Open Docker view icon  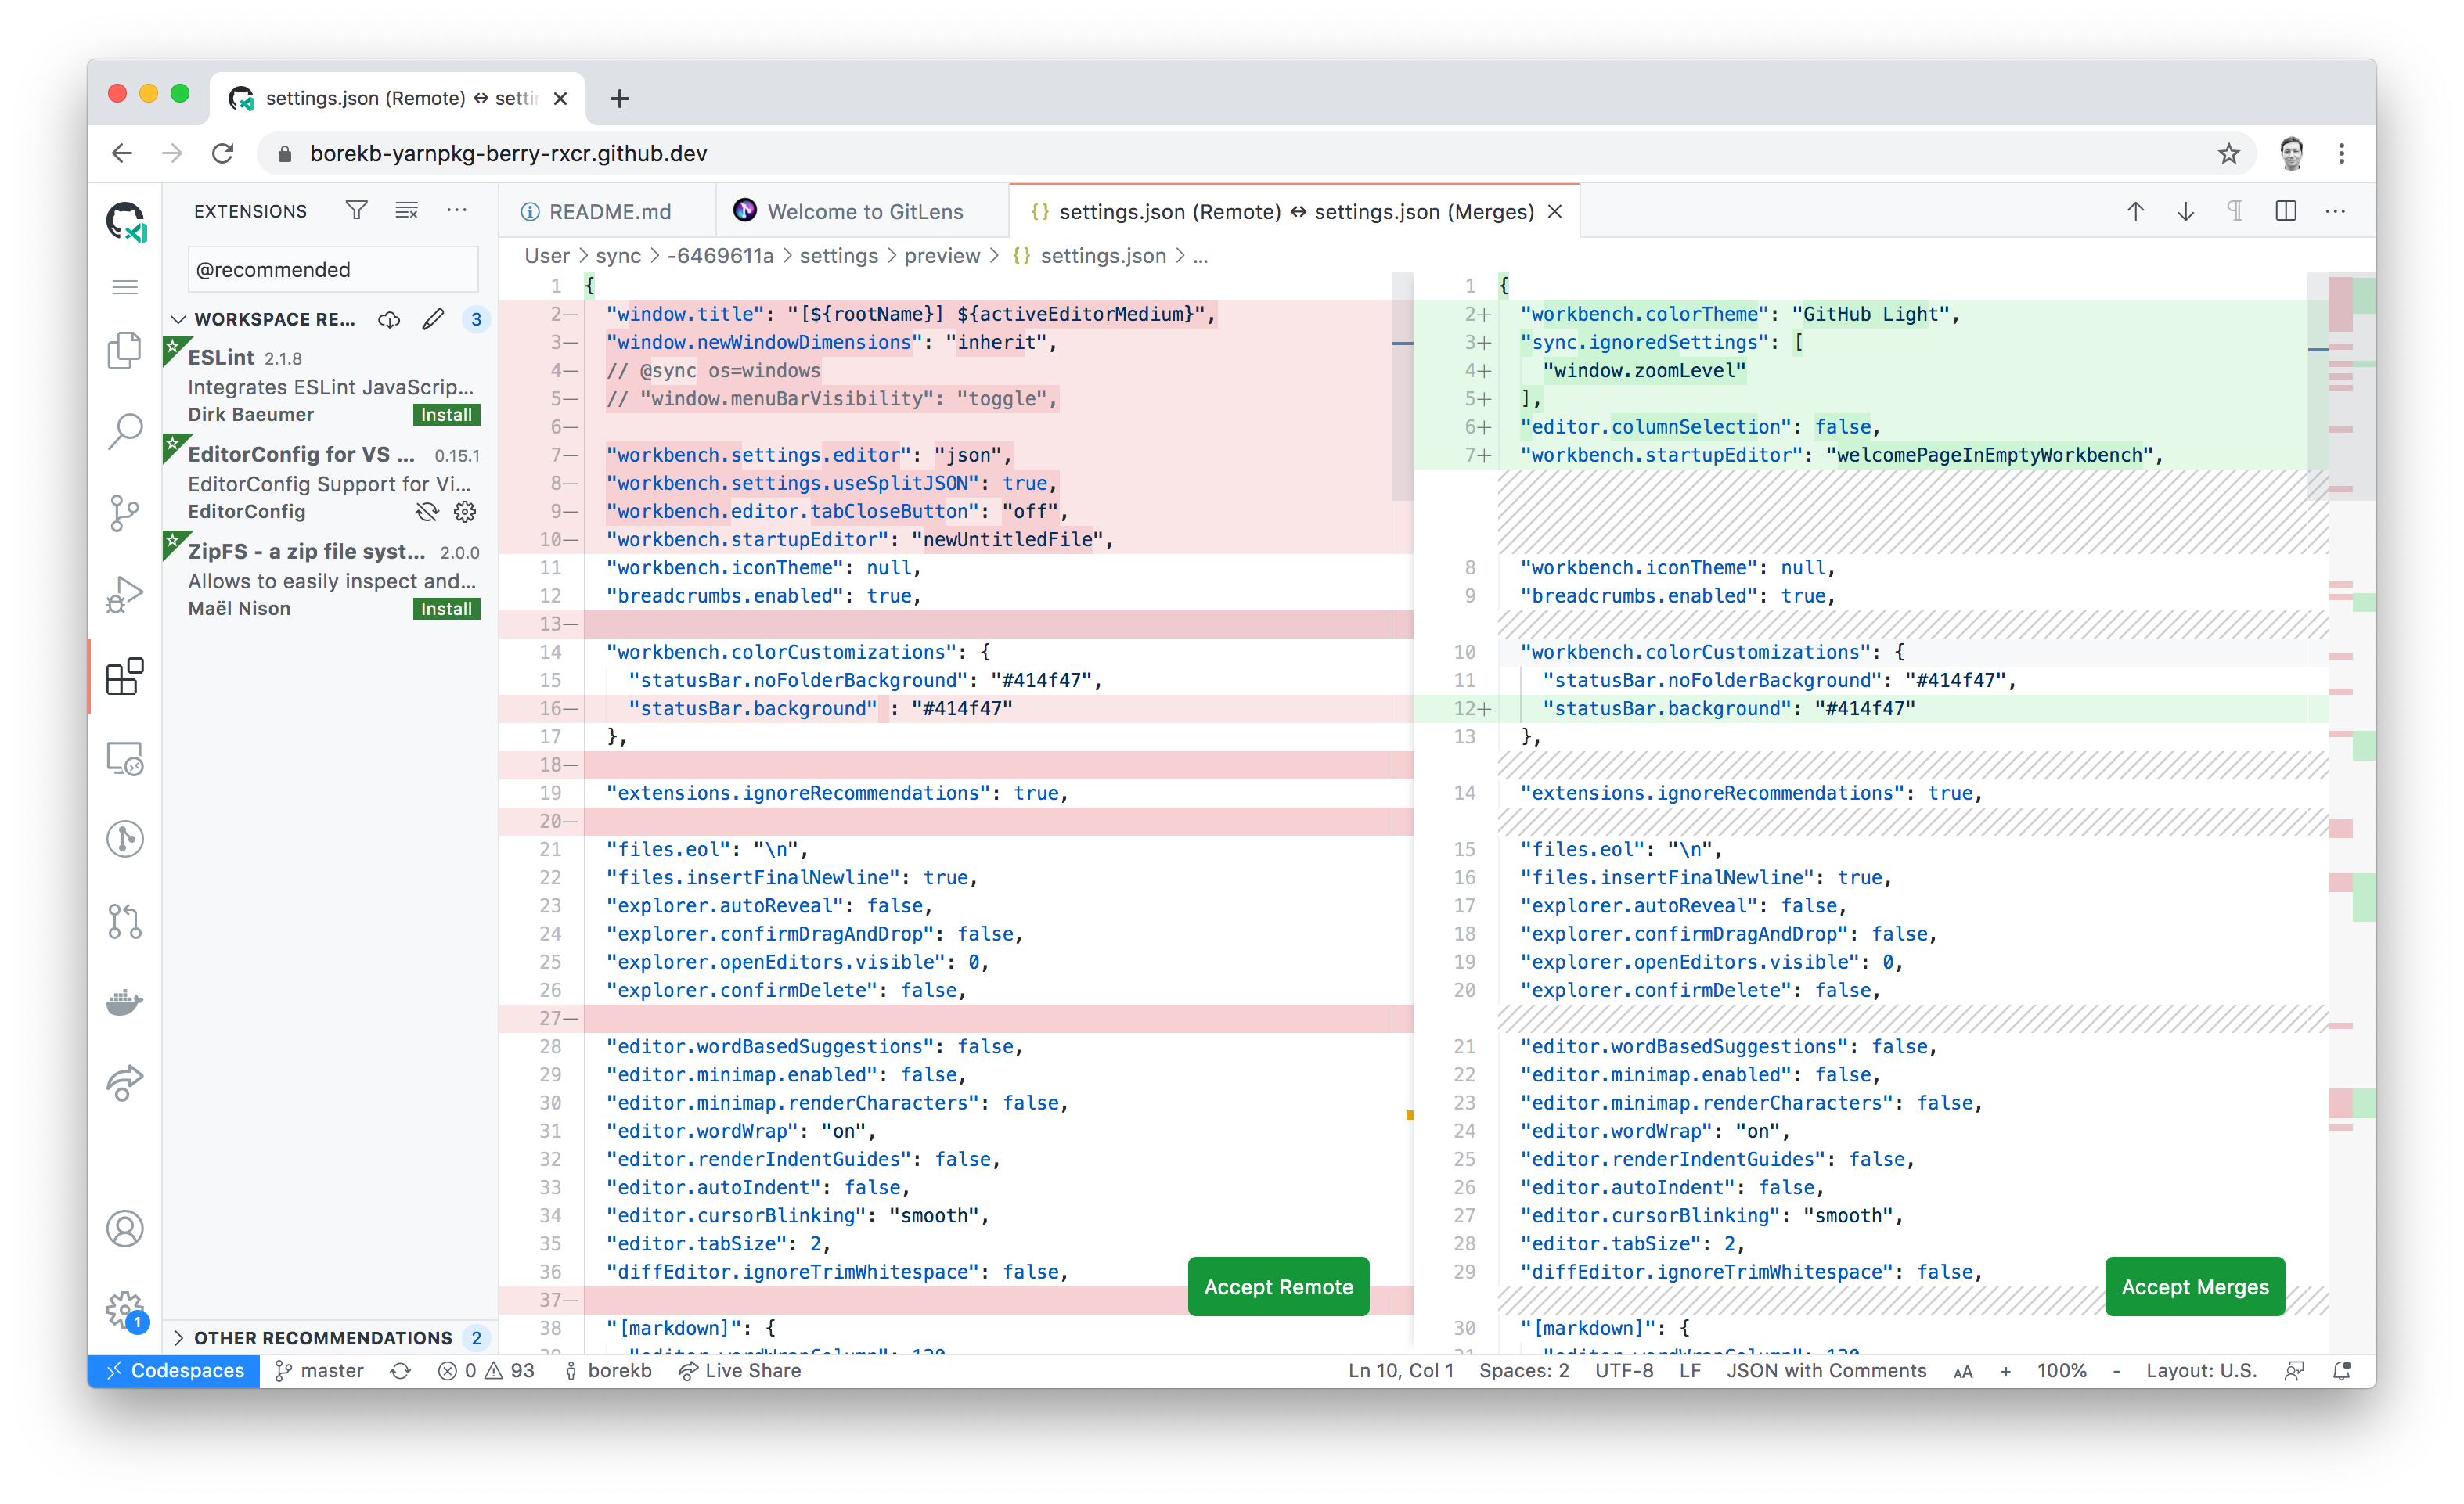[125, 1002]
